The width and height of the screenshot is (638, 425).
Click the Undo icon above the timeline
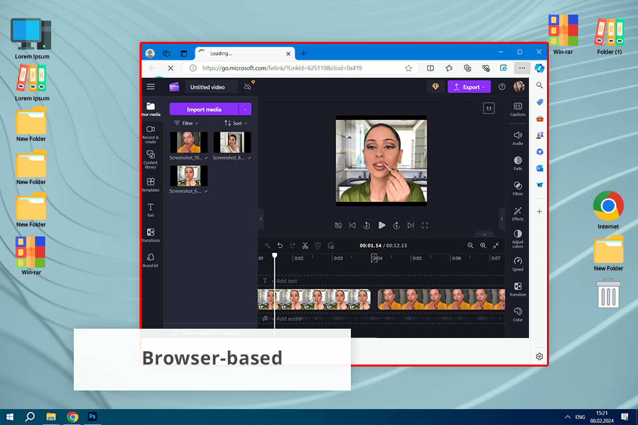click(x=280, y=245)
